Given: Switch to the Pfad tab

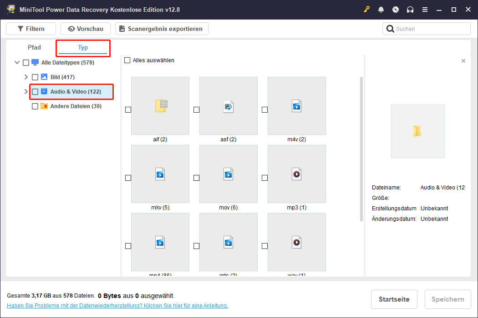Looking at the screenshot, I should [x=34, y=48].
